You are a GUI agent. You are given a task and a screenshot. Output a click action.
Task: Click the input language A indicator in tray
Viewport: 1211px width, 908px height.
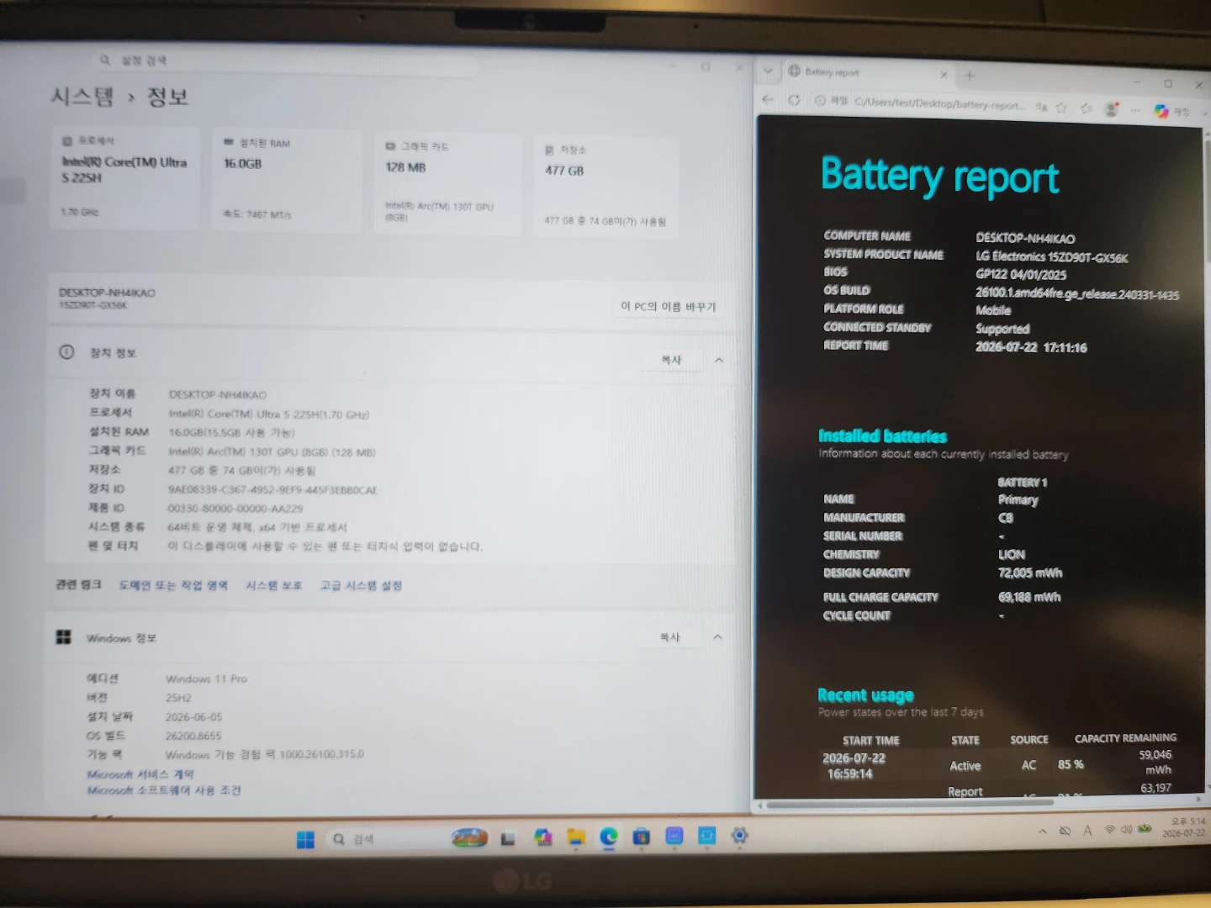[x=1087, y=831]
